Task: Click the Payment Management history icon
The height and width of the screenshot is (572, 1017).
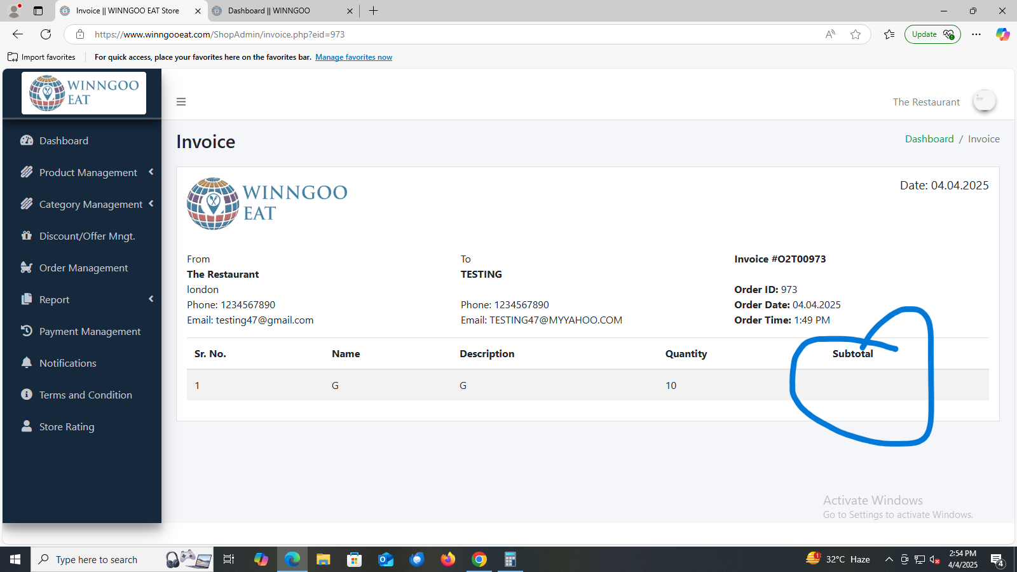Action: tap(27, 331)
